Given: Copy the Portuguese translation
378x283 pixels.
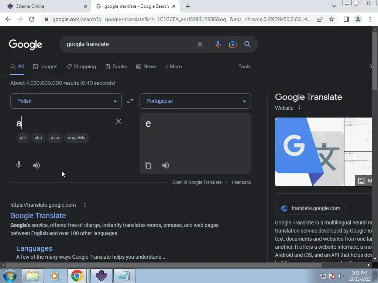Looking at the screenshot, I should coord(148,165).
